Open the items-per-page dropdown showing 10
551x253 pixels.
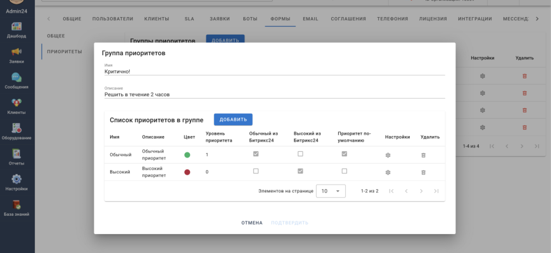click(331, 191)
